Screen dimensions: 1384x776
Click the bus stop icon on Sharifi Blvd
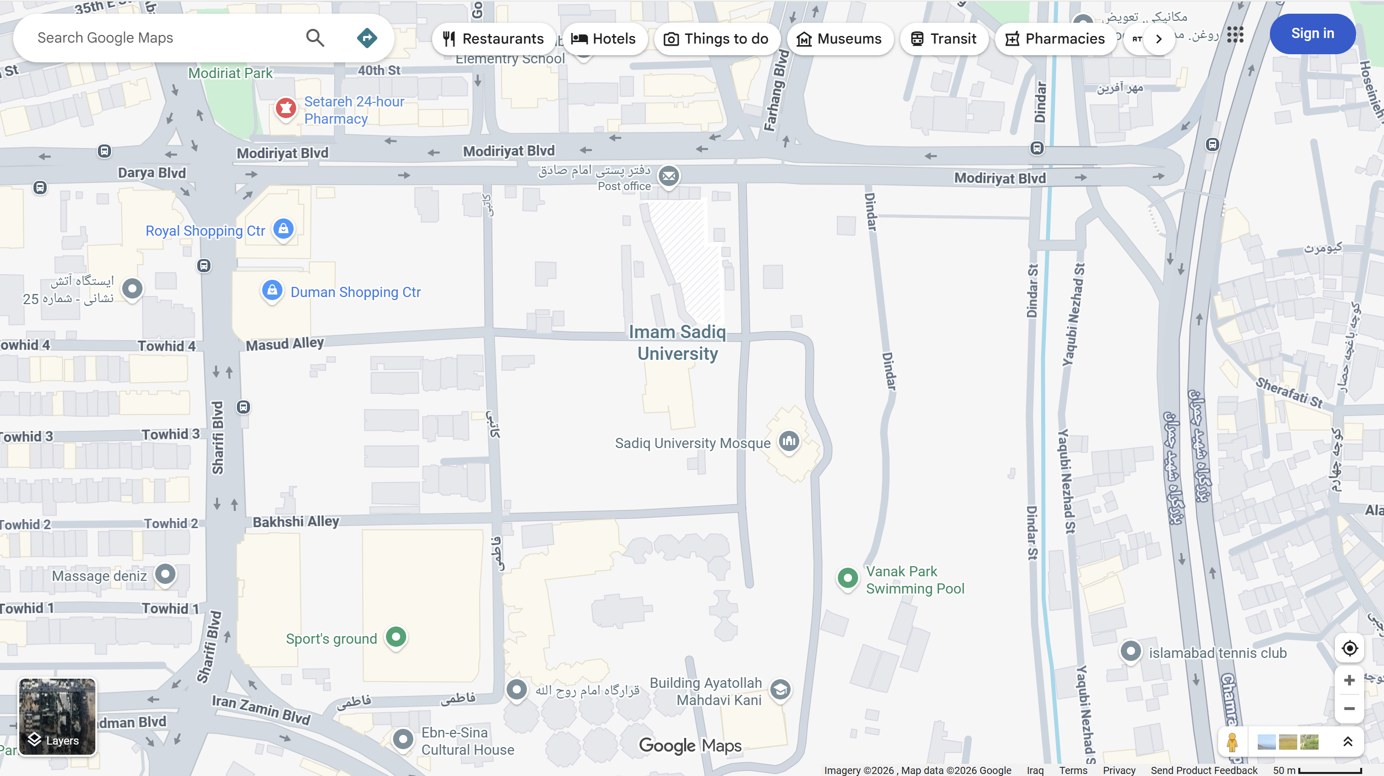point(243,407)
